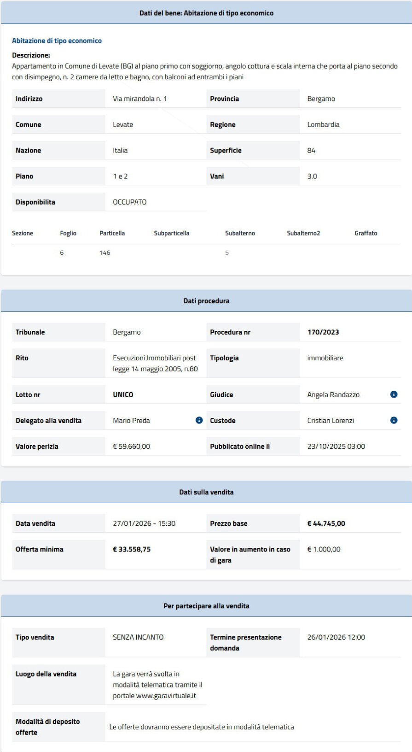
Task: Open info icon beside Mario Preda
Action: (199, 420)
